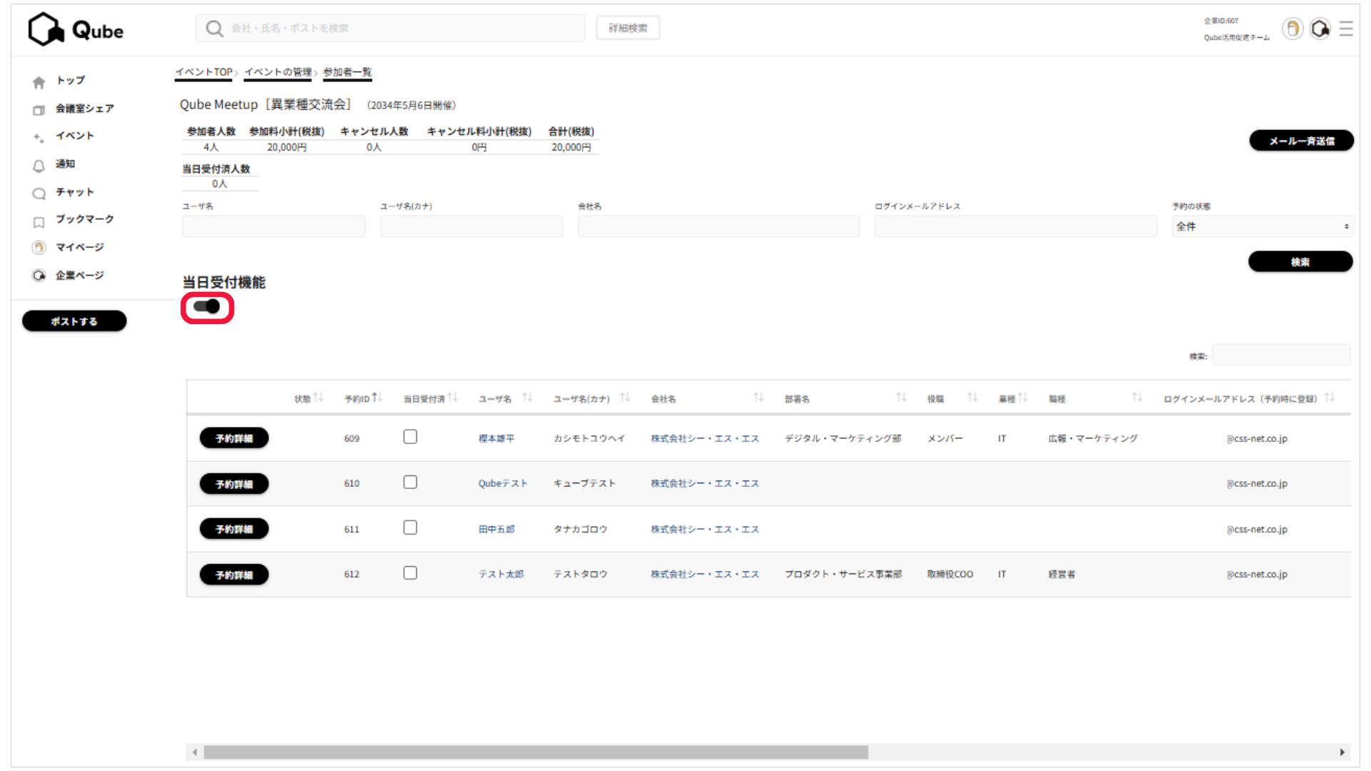Click the メール一斉送信 button
Viewport: 1371px width, 771px height.
click(x=1301, y=141)
